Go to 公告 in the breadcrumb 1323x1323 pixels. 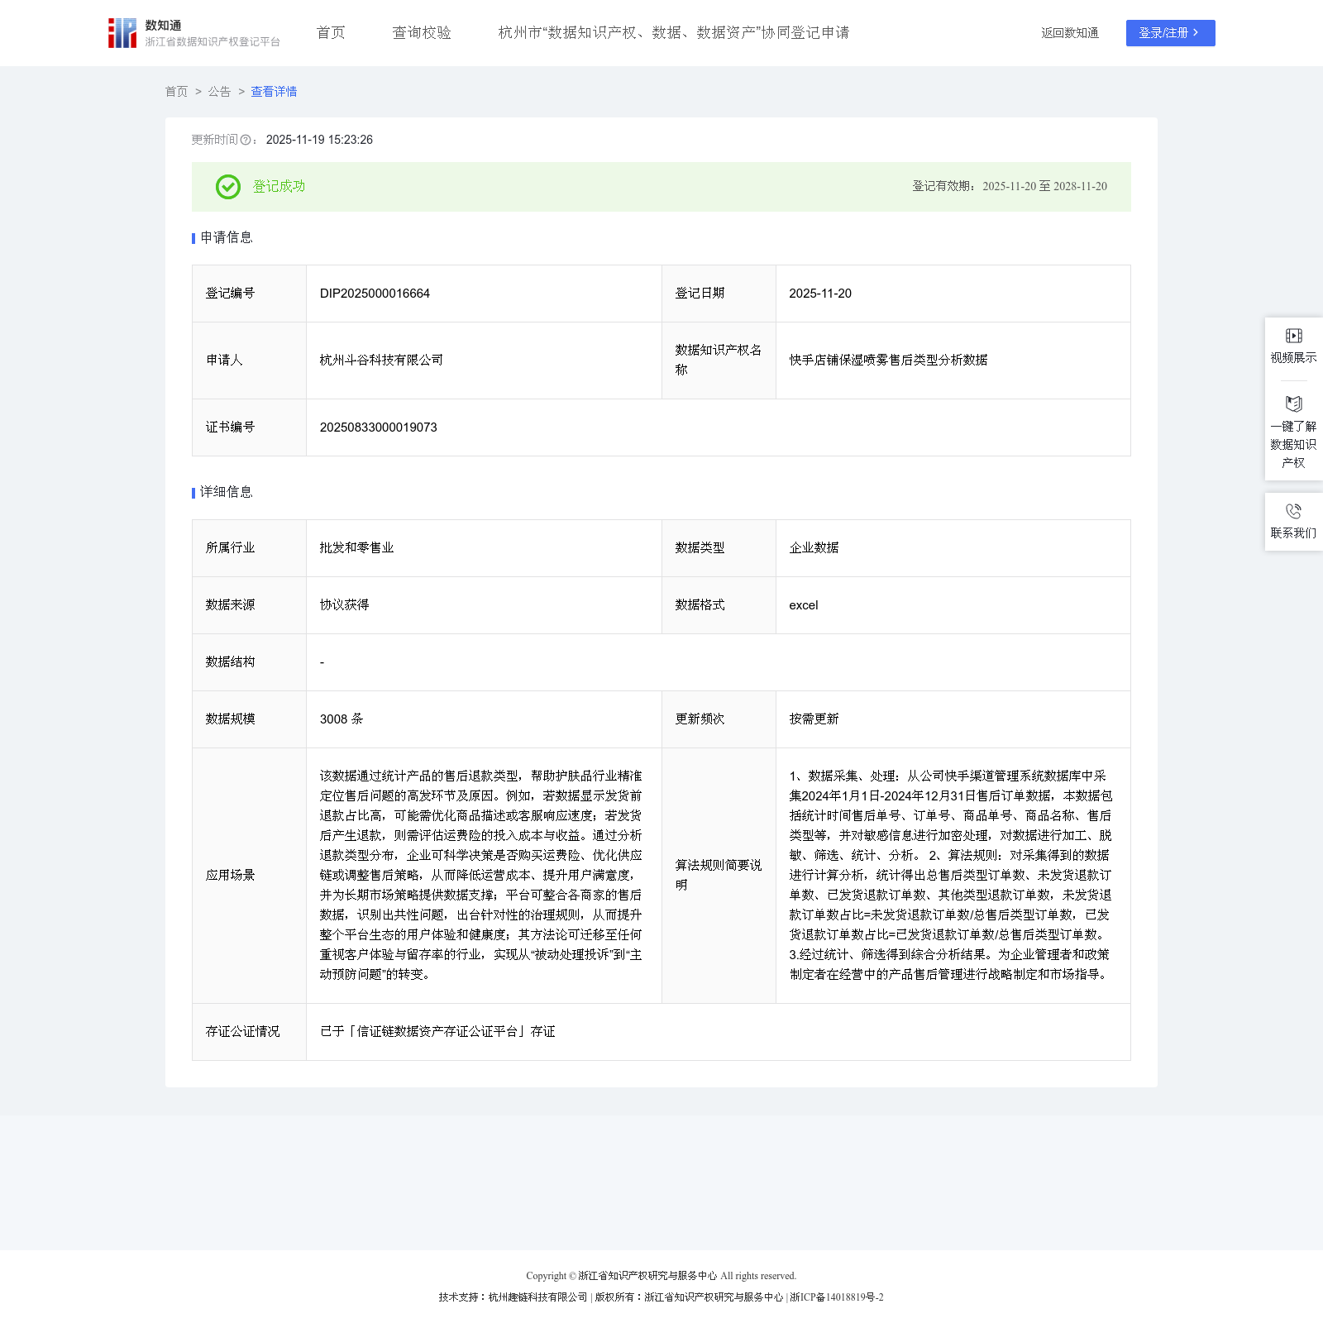point(219,92)
